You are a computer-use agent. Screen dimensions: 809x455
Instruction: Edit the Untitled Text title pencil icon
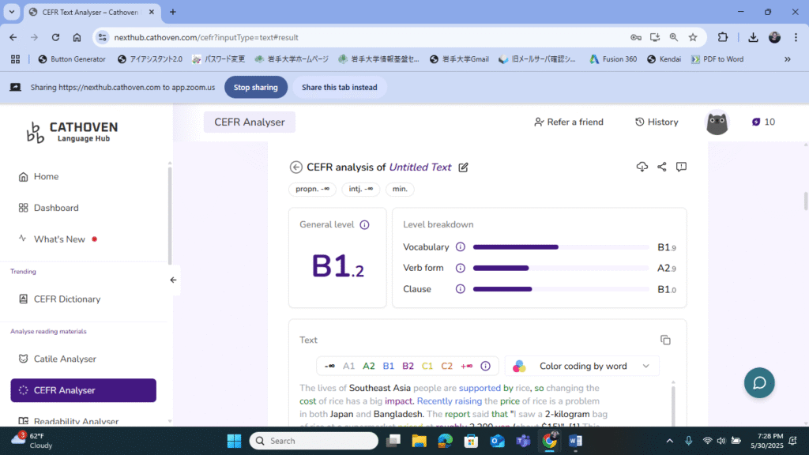point(464,167)
